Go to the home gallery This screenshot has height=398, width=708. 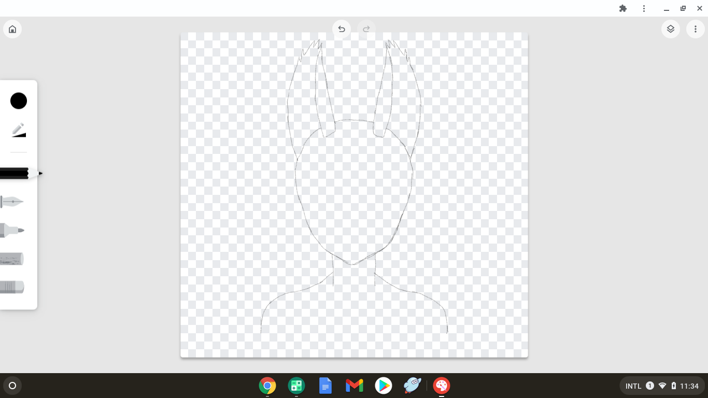tap(12, 29)
